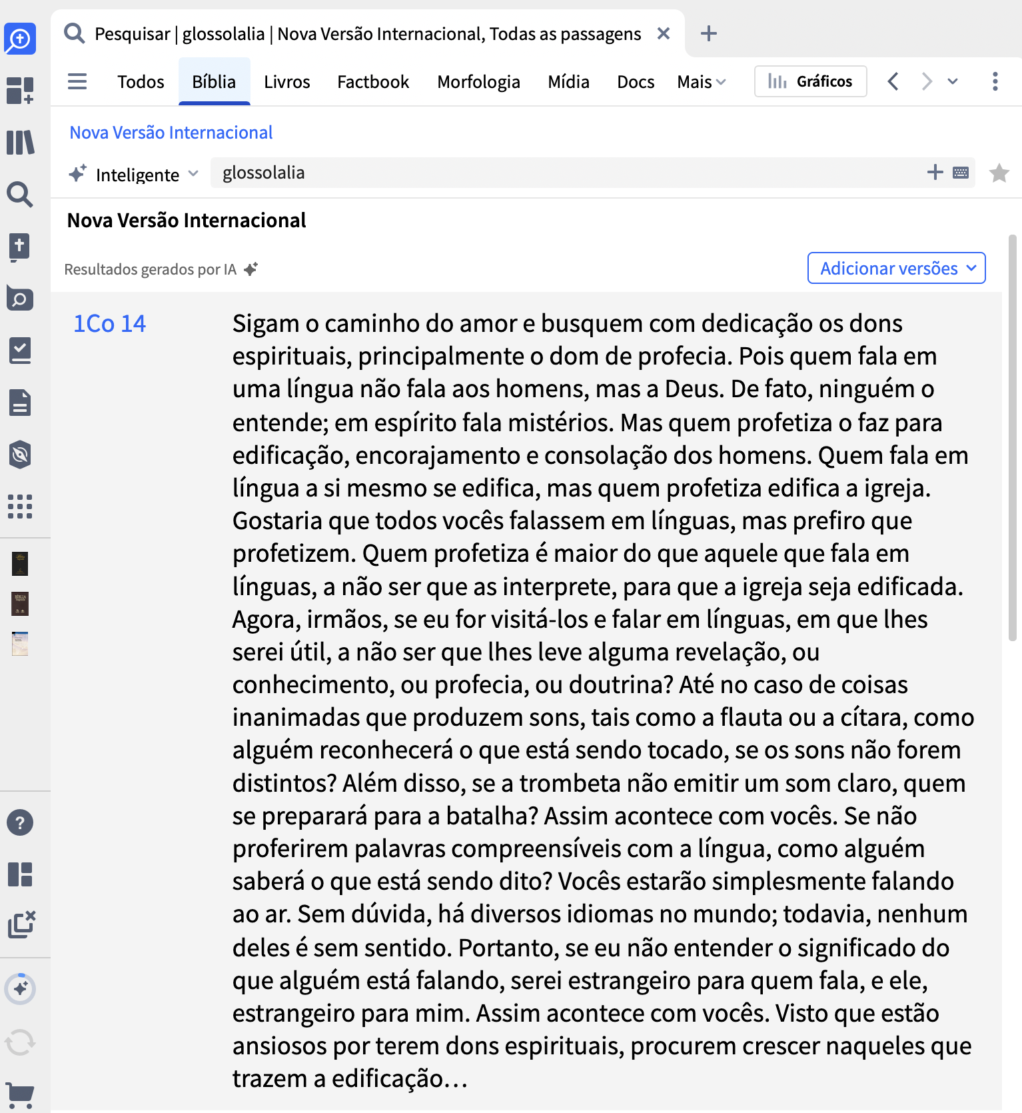1022x1113 pixels.
Task: Click the magnifier search sidebar icon
Action: pyautogui.click(x=20, y=194)
